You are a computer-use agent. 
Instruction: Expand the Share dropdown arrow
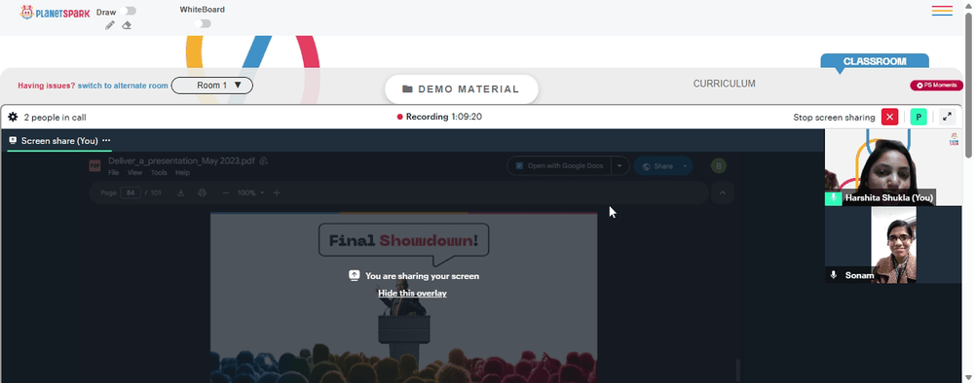(x=685, y=166)
